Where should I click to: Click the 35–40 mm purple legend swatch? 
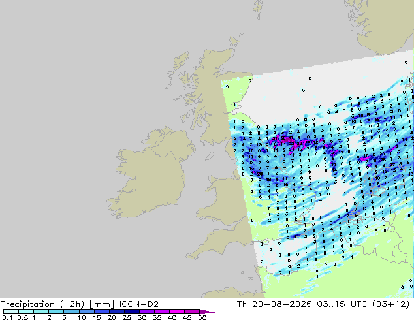(x=161, y=312)
